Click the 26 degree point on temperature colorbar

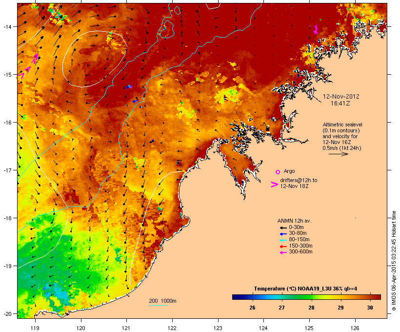[x=252, y=297]
